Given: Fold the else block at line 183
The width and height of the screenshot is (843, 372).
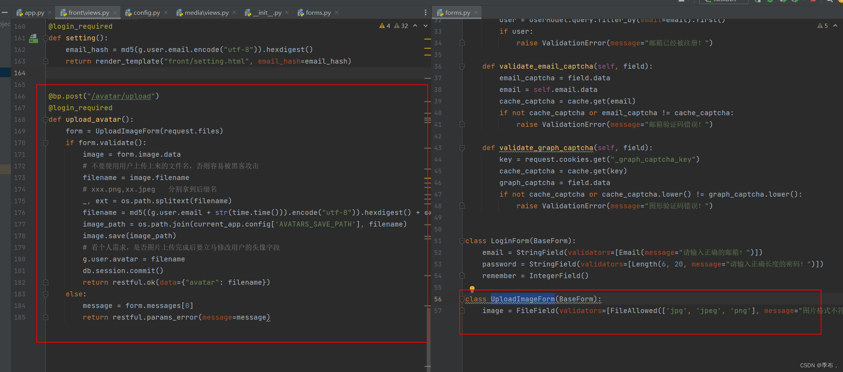Looking at the screenshot, I should [x=45, y=294].
